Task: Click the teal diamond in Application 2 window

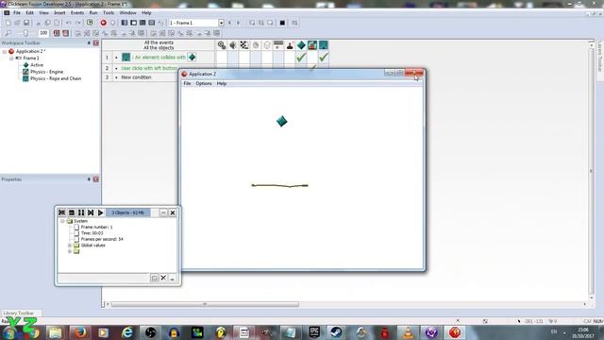Action: coord(282,121)
